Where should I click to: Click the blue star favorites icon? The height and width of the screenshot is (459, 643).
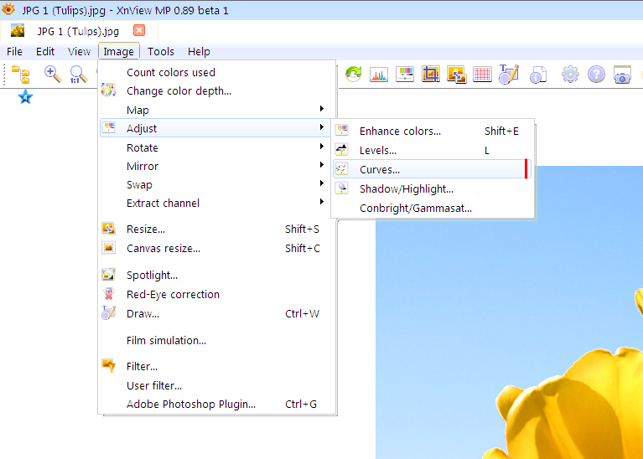[25, 97]
